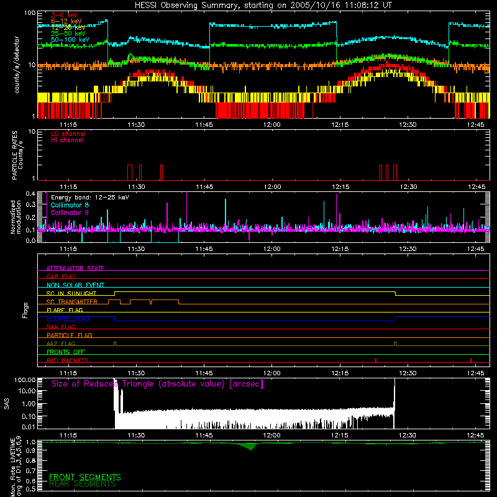Select the Collimator 8 legend label
The image size is (497, 497).
click(x=70, y=205)
